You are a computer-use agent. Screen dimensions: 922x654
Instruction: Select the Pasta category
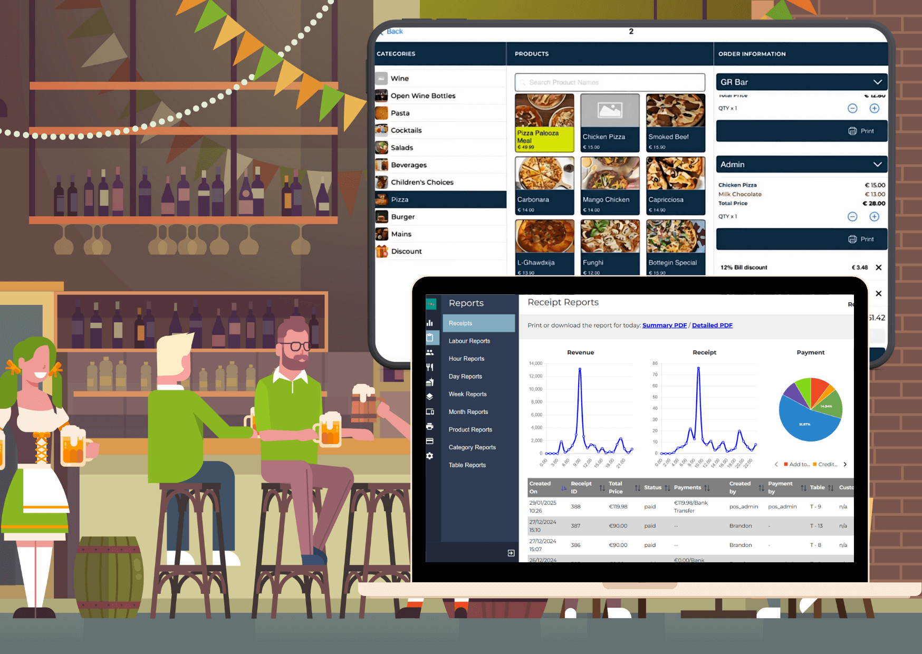pyautogui.click(x=440, y=113)
